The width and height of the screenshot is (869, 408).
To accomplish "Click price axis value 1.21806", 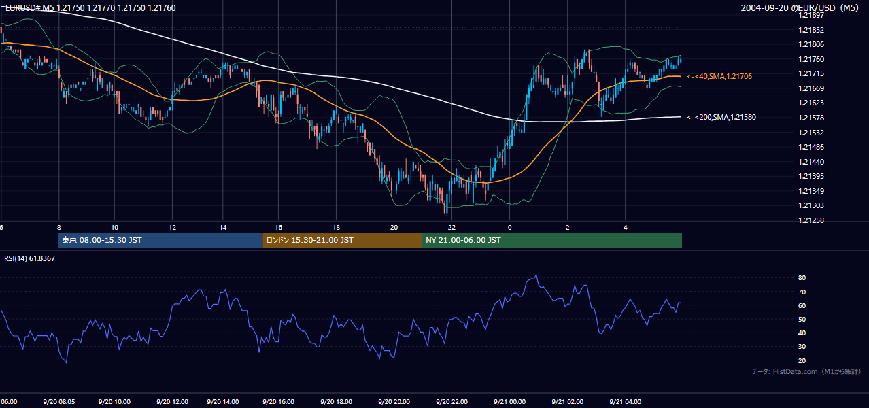I will 812,44.
